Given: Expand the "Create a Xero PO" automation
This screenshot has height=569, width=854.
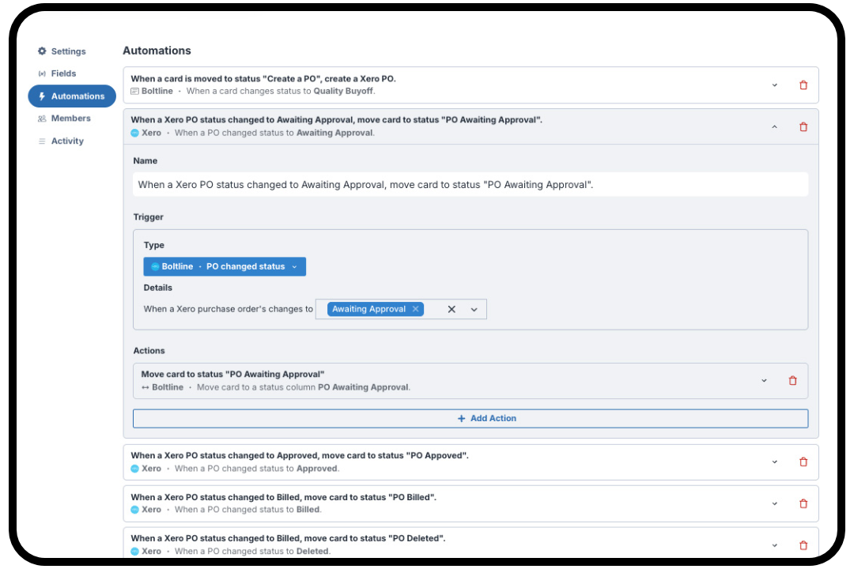Looking at the screenshot, I should coord(774,85).
